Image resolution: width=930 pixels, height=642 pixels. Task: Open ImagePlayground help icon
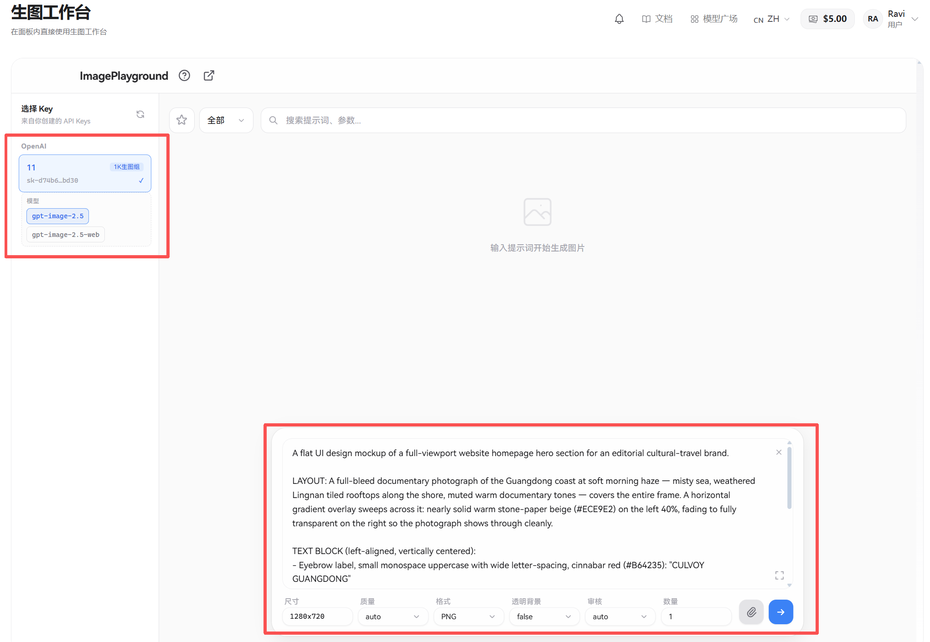184,76
